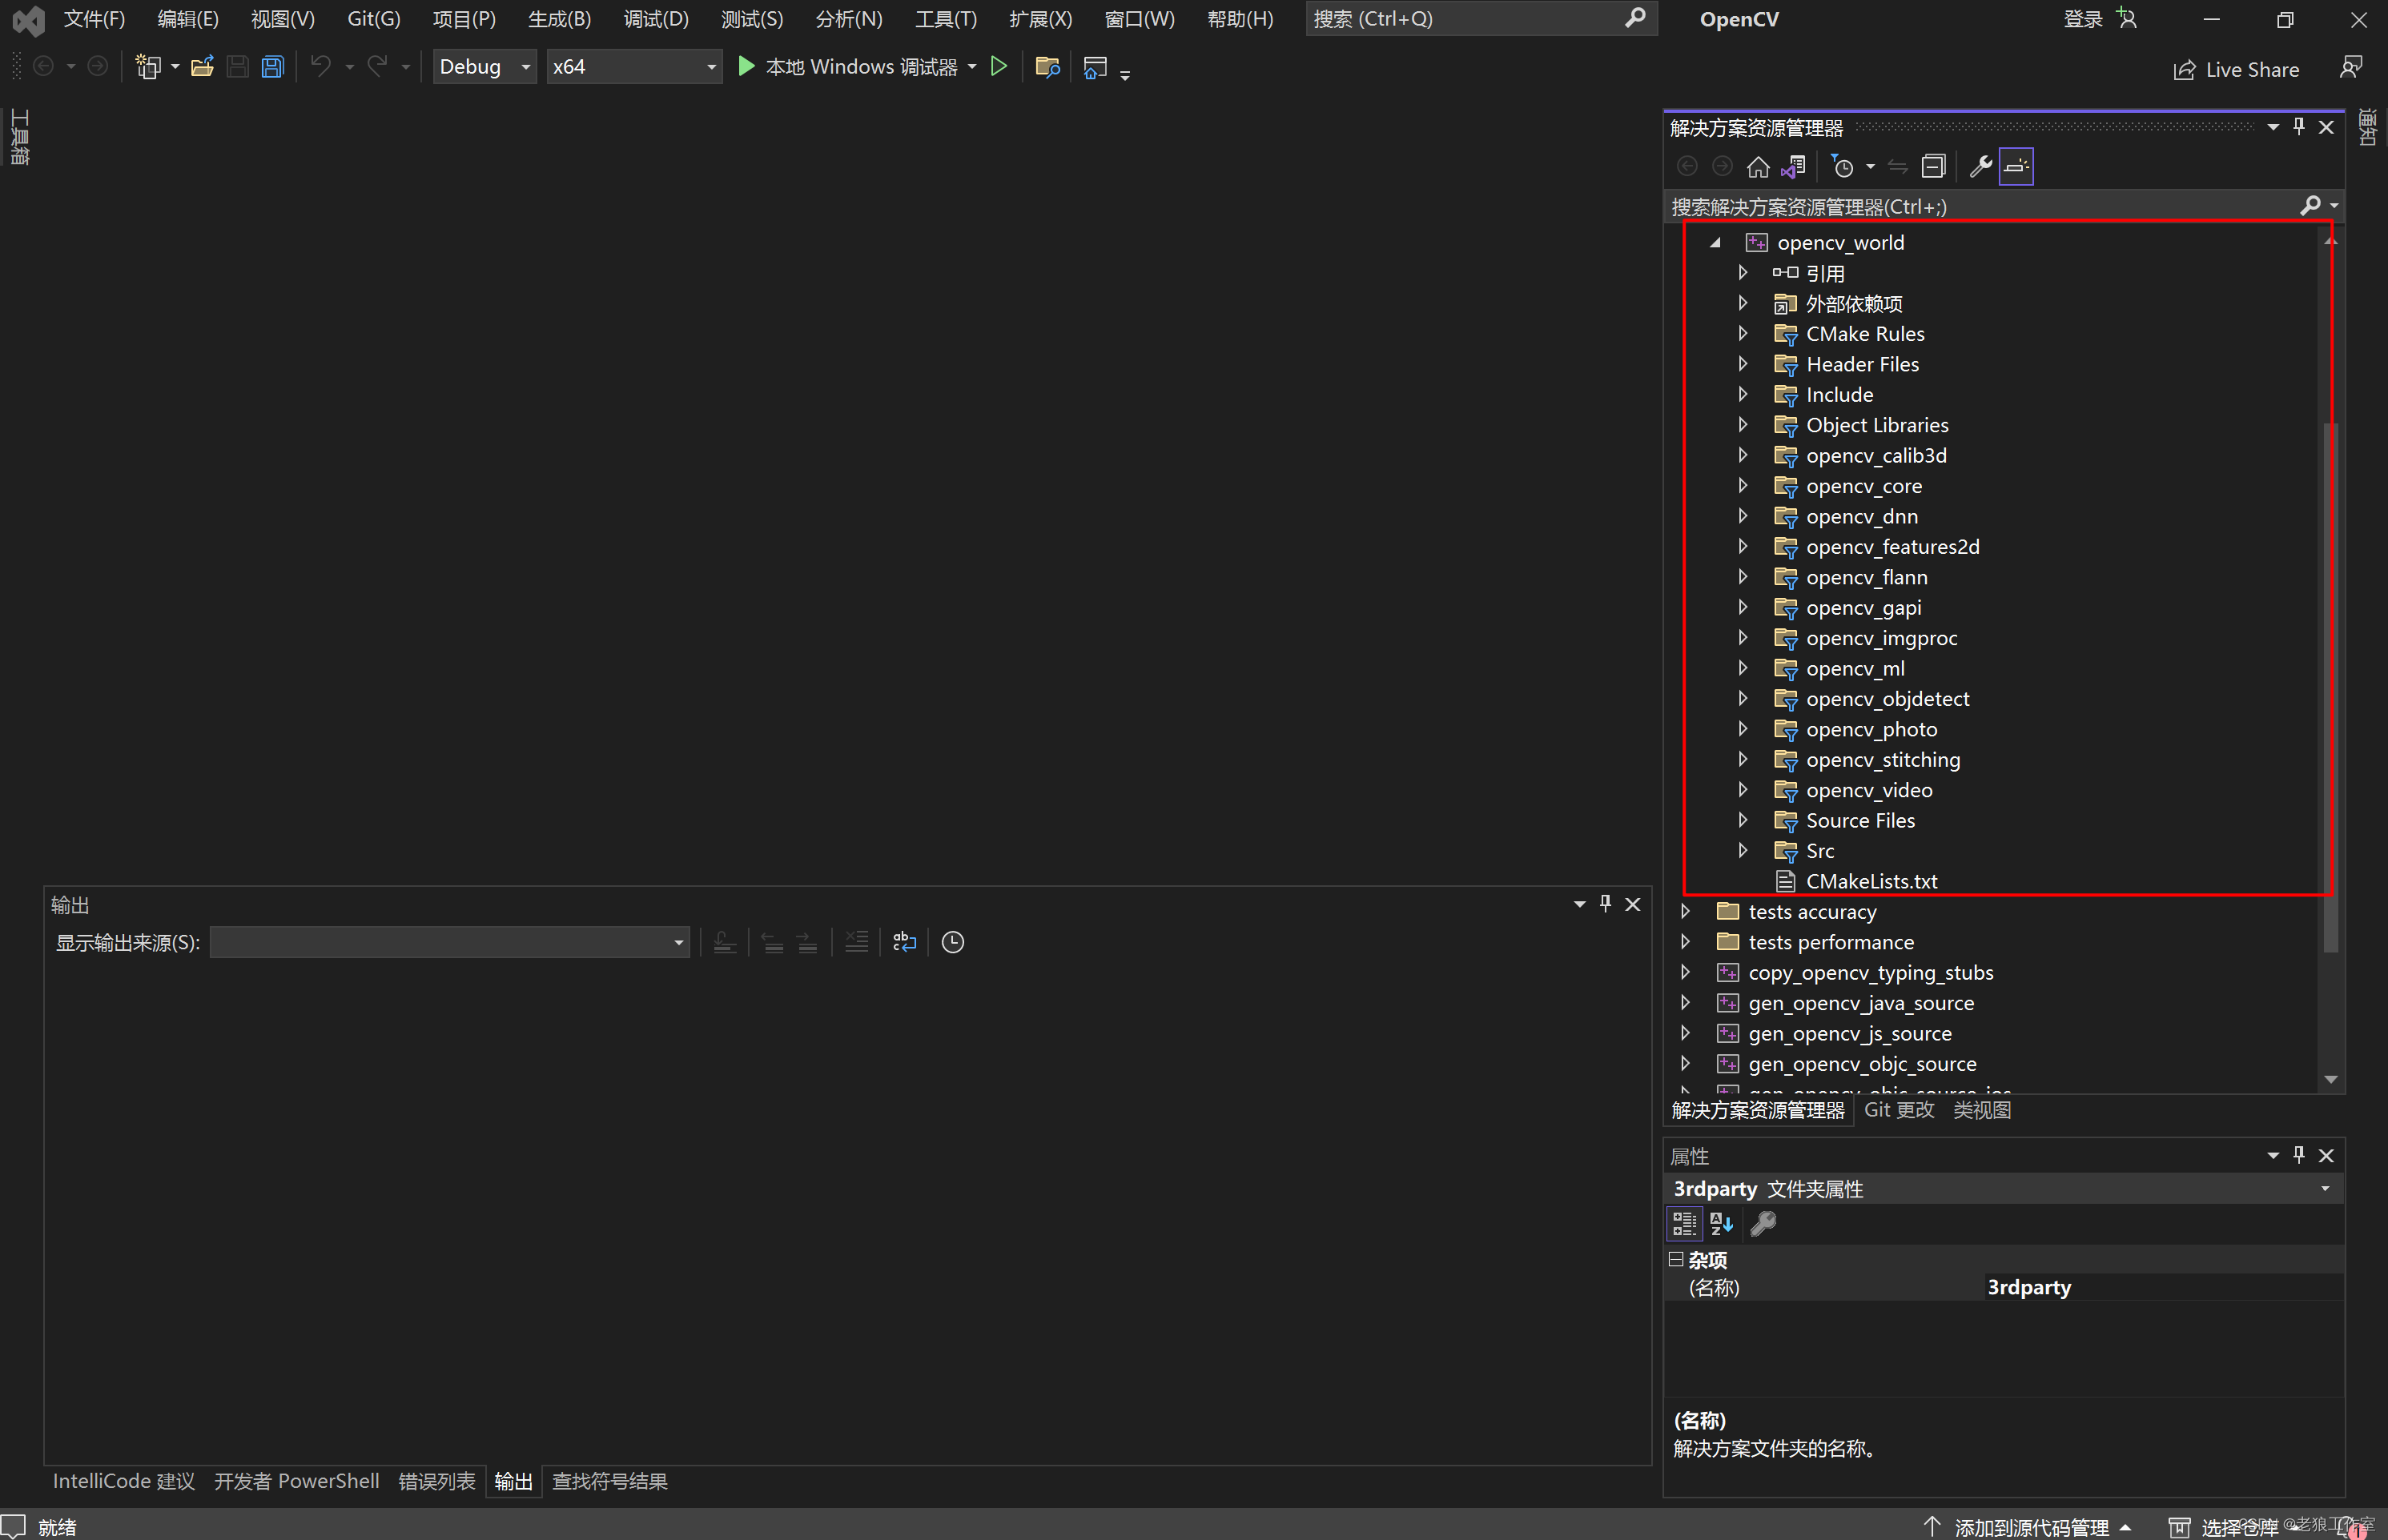Click the pending changes filter clock icon
2388x1540 pixels.
pos(1842,166)
